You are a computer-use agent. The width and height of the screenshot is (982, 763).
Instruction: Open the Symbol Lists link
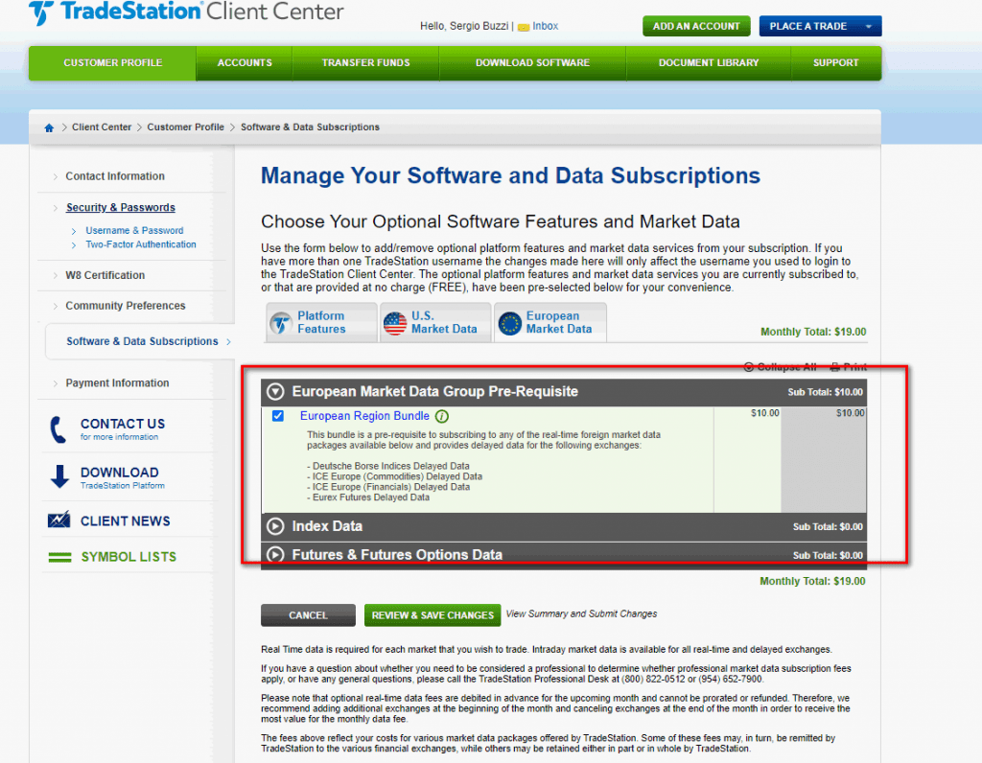pos(129,557)
